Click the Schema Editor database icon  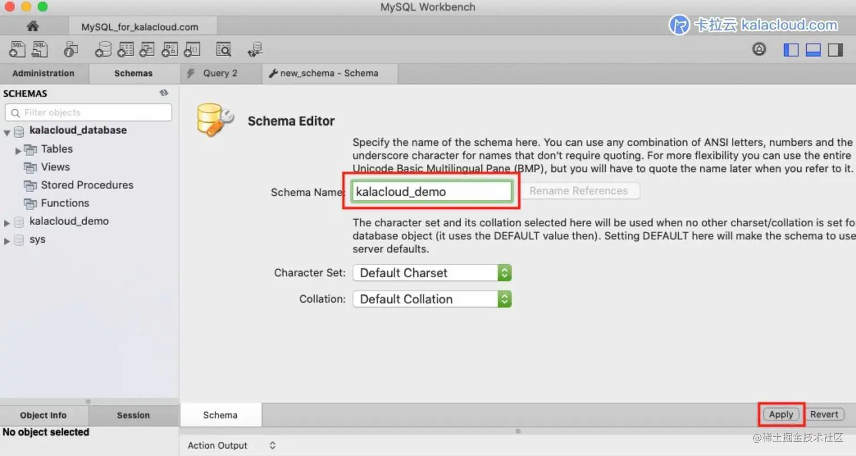click(x=215, y=119)
